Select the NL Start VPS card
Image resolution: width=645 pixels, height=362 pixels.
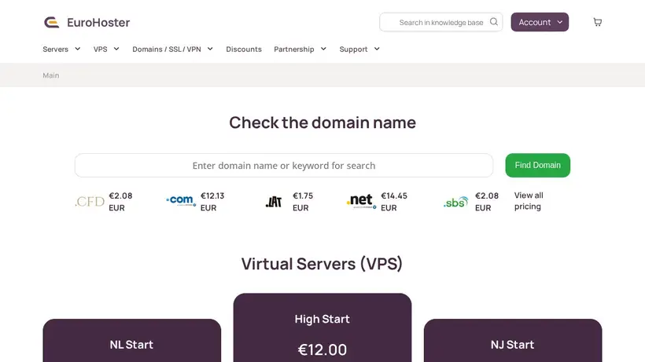click(x=132, y=341)
